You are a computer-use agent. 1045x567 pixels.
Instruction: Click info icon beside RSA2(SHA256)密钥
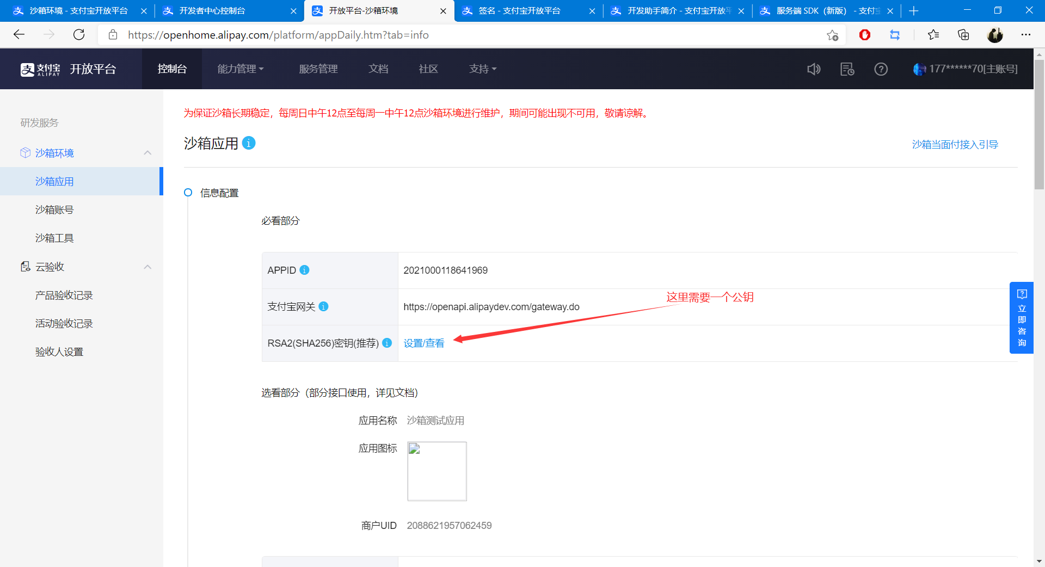coord(387,343)
